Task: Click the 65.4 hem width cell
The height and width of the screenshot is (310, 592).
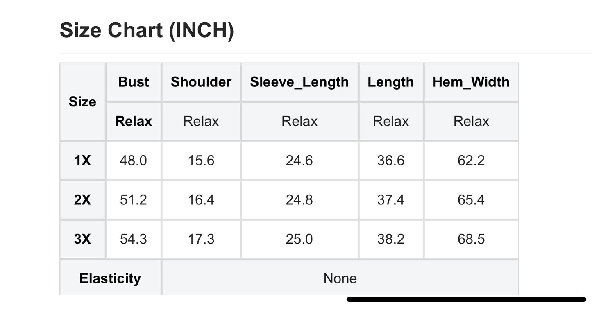Action: tap(471, 200)
